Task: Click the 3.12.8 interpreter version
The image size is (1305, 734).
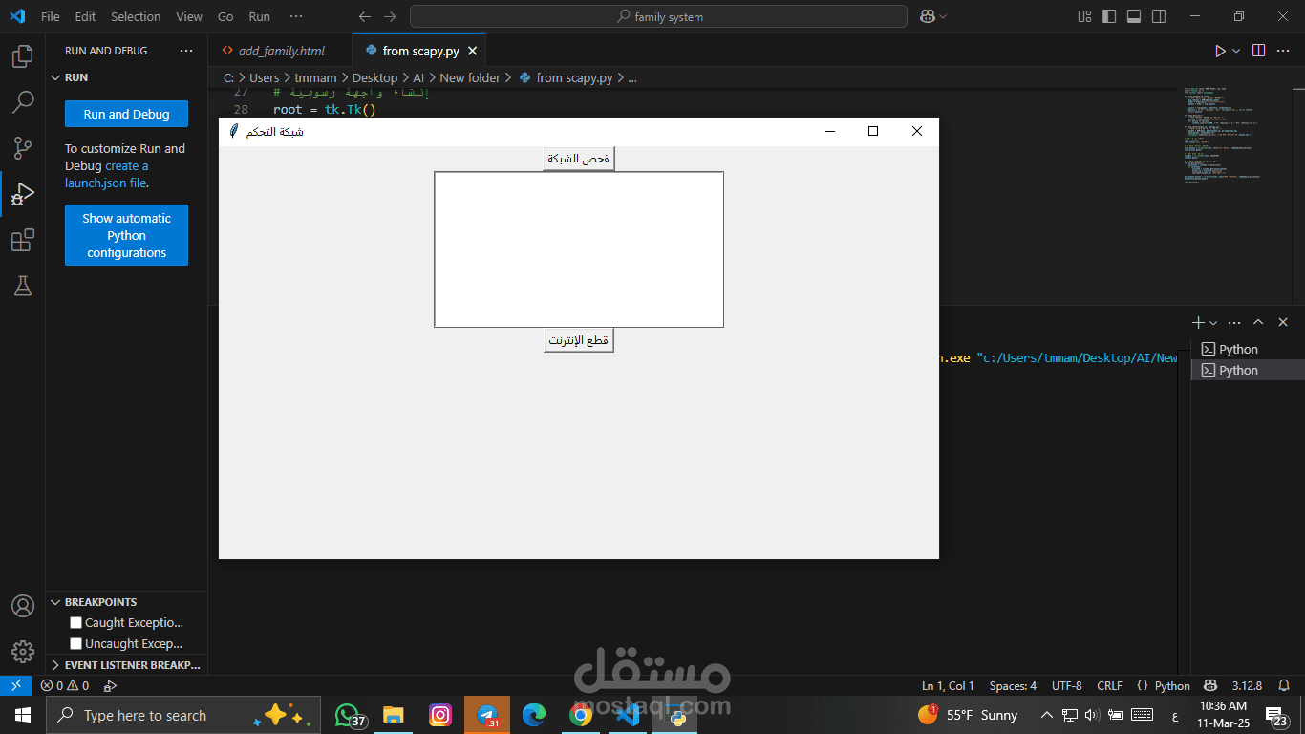Action: pos(1247,685)
